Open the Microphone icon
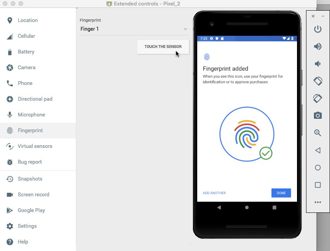This screenshot has width=330, height=251. point(10,115)
